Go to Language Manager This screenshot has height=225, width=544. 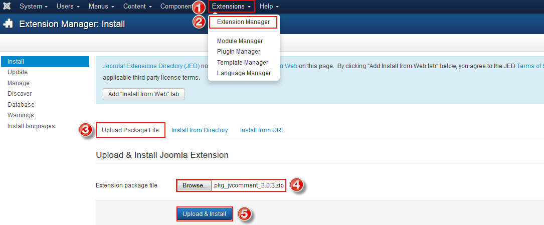[244, 73]
